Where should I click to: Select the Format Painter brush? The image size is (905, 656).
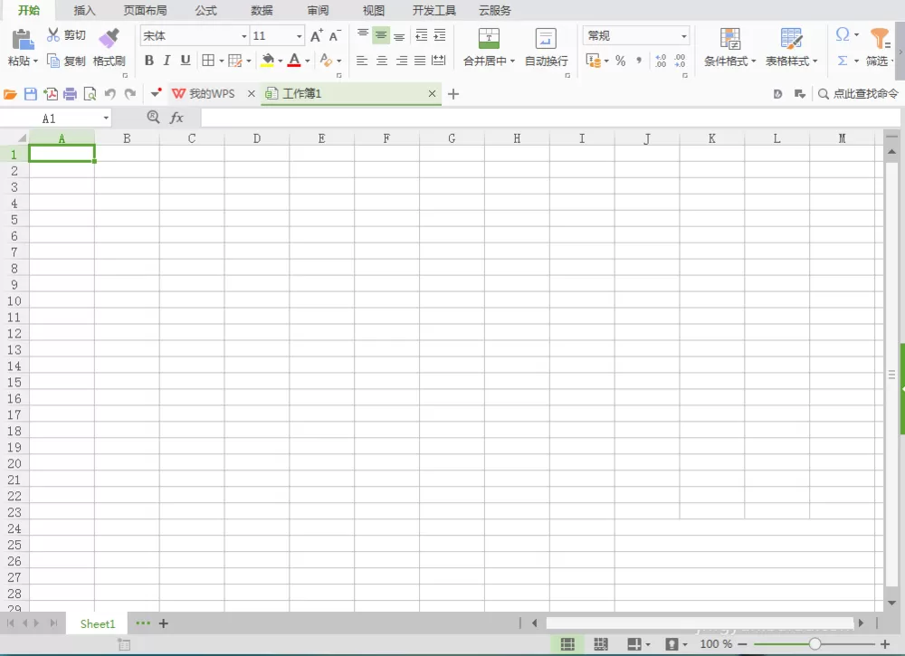pyautogui.click(x=109, y=38)
